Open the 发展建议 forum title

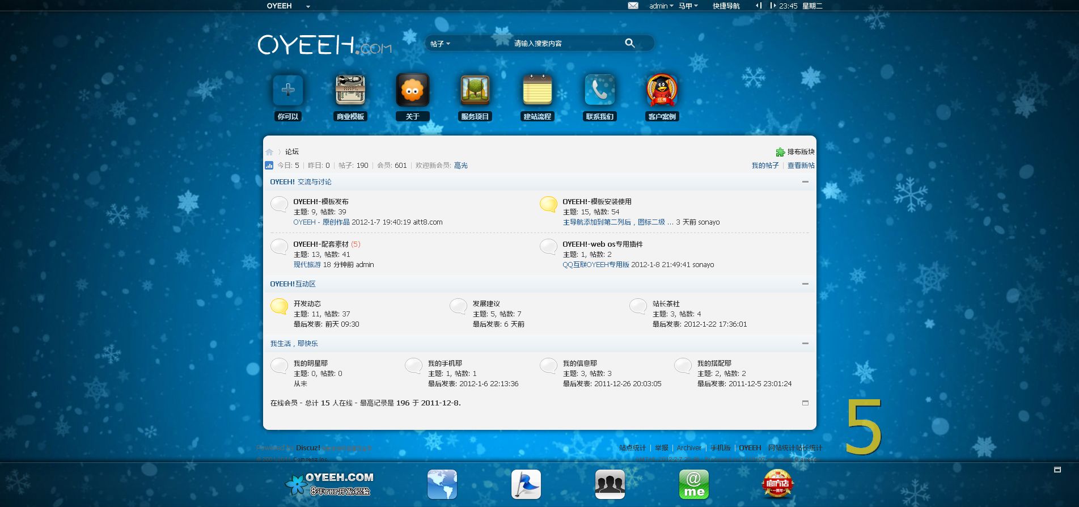coord(486,304)
